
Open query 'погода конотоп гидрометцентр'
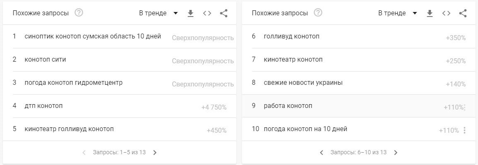coord(74,83)
